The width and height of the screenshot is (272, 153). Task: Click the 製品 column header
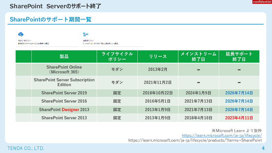coord(64,56)
